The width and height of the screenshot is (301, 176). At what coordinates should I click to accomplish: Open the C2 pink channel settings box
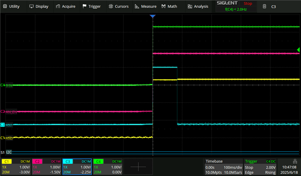click(x=46, y=167)
